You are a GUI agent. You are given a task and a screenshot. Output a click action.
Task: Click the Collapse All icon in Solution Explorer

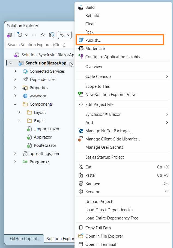tap(43, 35)
